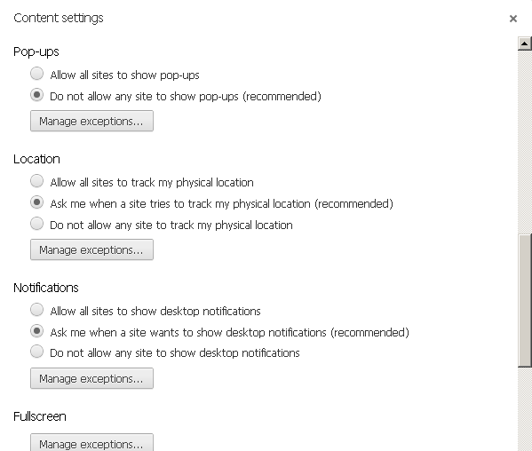532x451 pixels.
Task: Open Manage exceptions under Pop-ups
Action: click(91, 121)
